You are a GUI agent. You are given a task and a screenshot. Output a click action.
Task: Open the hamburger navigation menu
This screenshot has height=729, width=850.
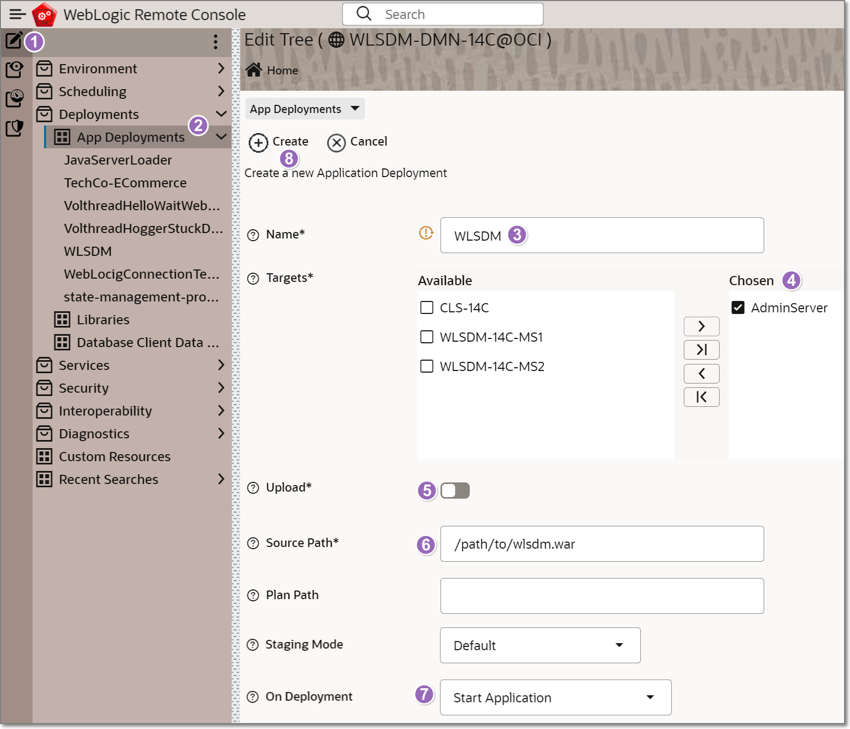[x=17, y=14]
